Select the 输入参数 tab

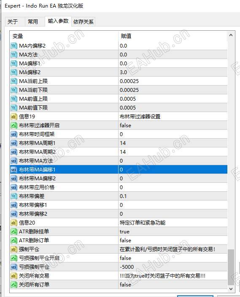pos(58,21)
